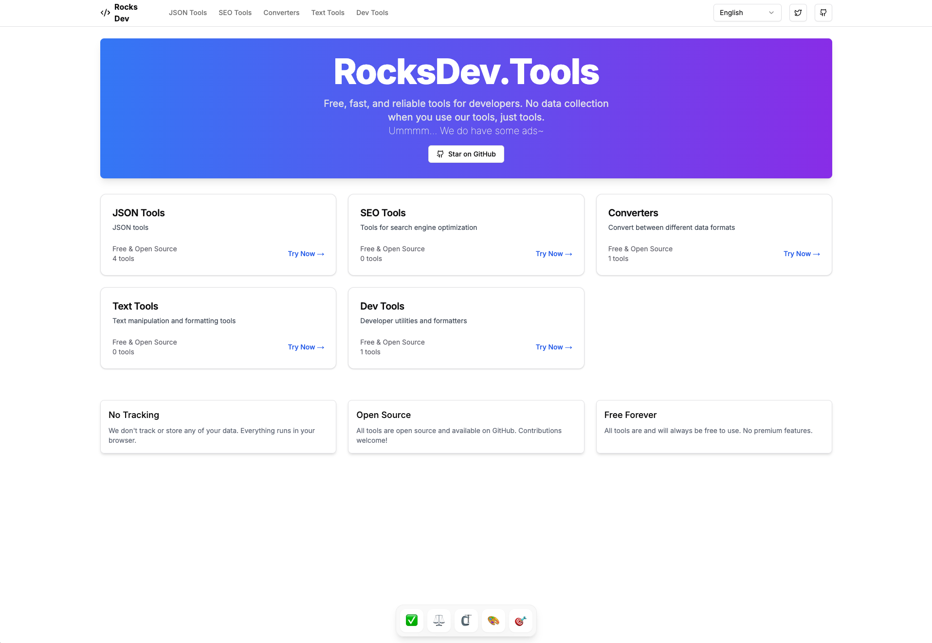
Task: Open Converters in top navigation
Action: [x=281, y=13]
